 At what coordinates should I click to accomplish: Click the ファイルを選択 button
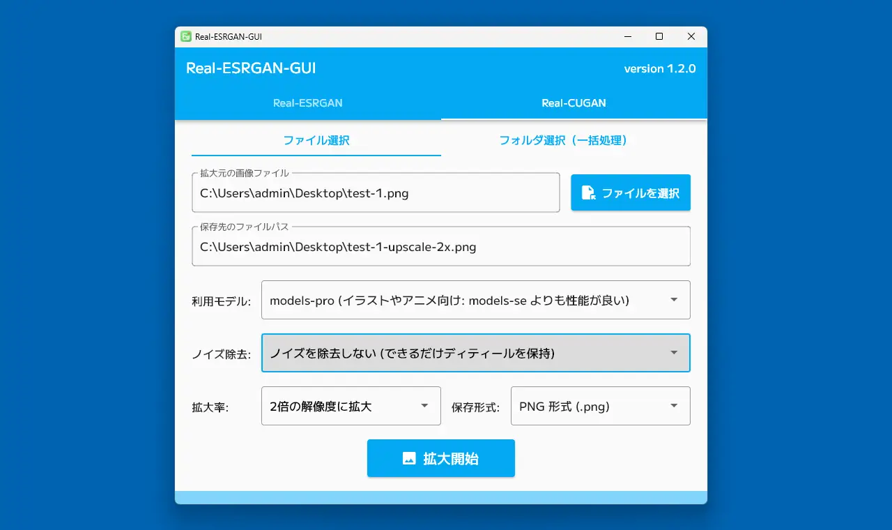[631, 192]
